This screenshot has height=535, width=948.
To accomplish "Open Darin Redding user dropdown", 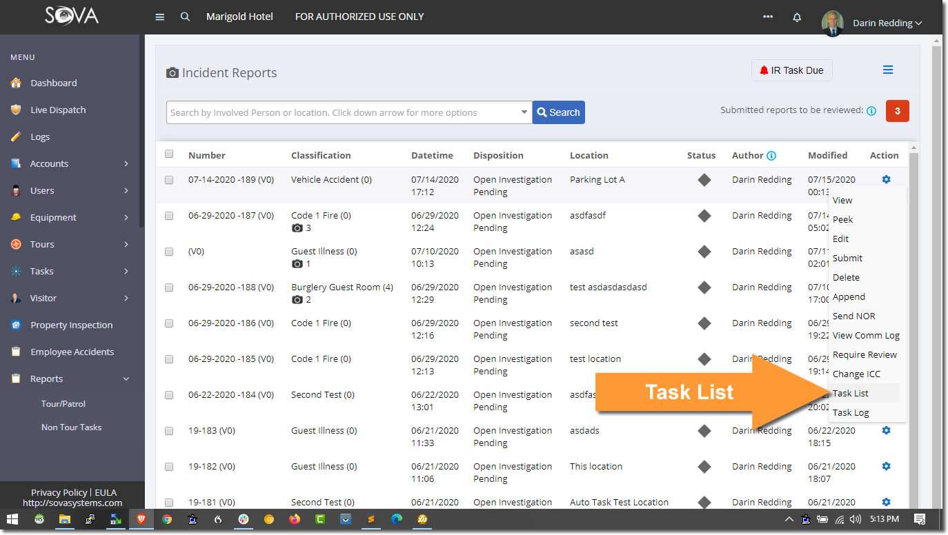I will [x=887, y=23].
